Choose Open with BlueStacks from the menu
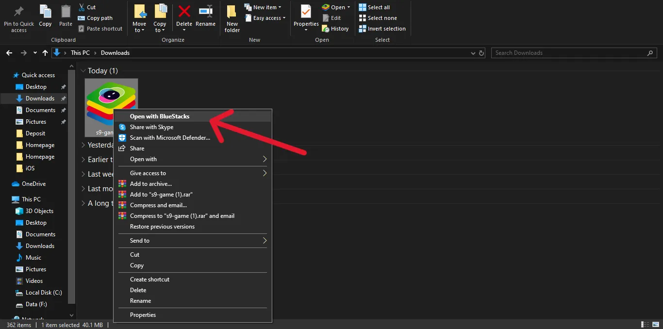This screenshot has height=329, width=663. pyautogui.click(x=160, y=116)
